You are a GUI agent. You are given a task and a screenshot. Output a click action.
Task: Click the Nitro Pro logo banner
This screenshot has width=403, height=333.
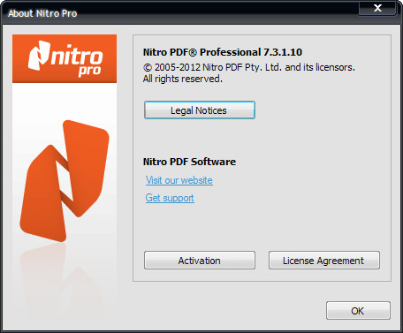pos(65,58)
